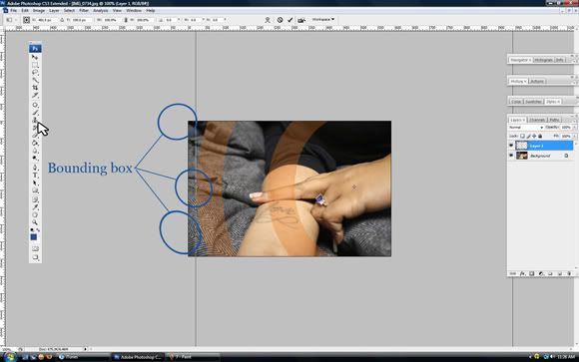The height and width of the screenshot is (362, 579).
Task: Click the screen mode icon in toolbox
Action: click(x=35, y=257)
